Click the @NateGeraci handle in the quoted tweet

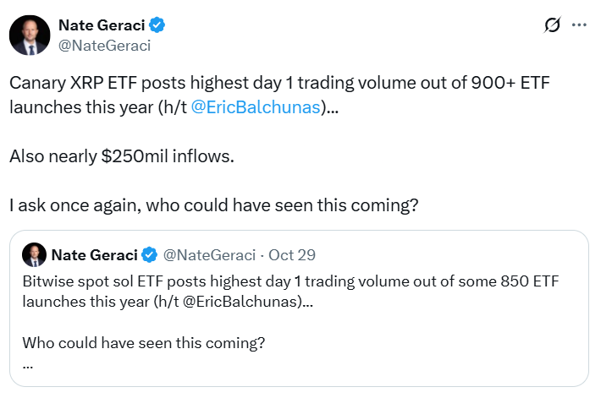click(207, 254)
